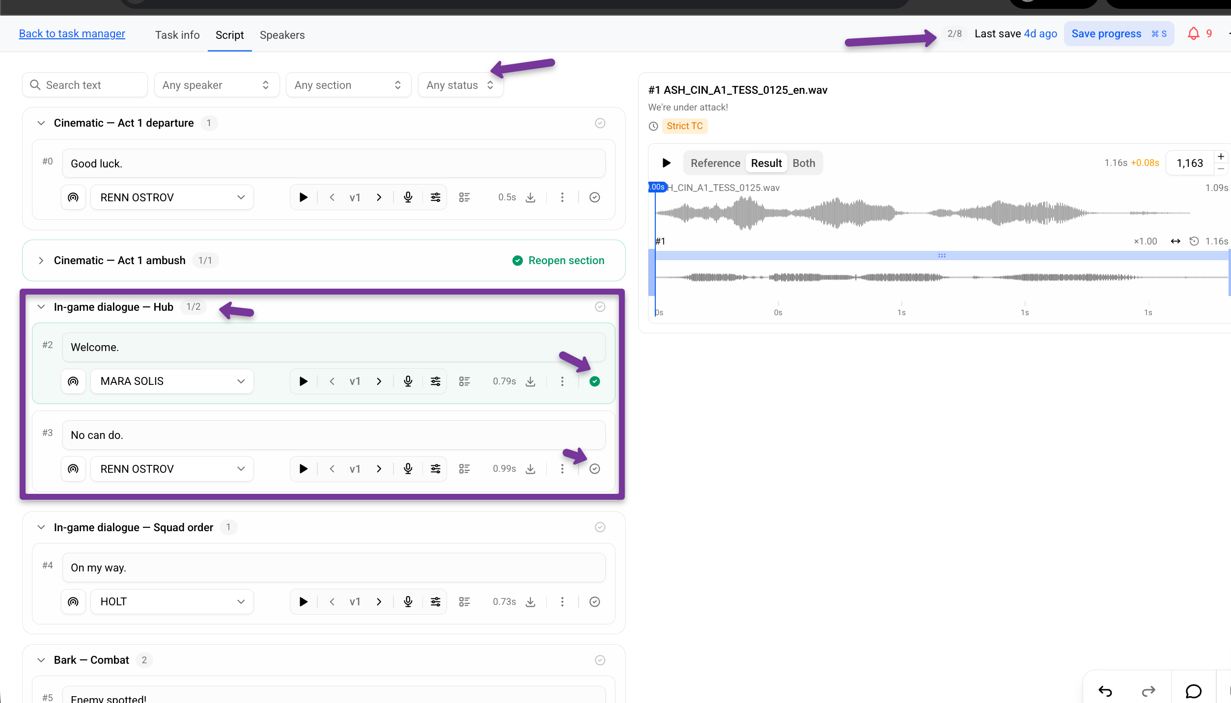Play the 'Good luck.' line audio

pos(304,197)
